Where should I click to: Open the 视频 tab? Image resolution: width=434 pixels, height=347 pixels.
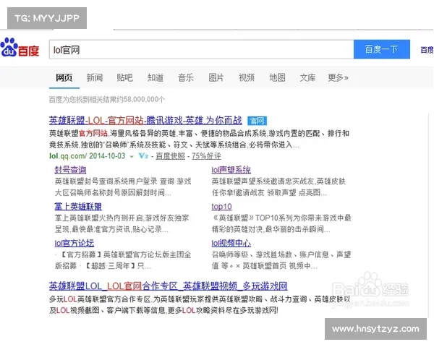(x=247, y=77)
